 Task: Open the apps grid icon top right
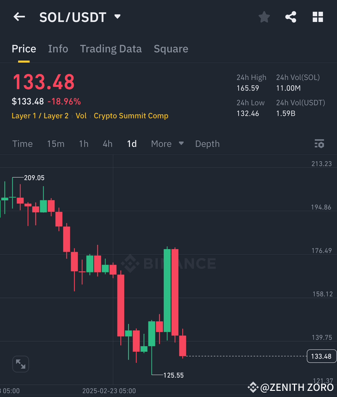pyautogui.click(x=317, y=17)
